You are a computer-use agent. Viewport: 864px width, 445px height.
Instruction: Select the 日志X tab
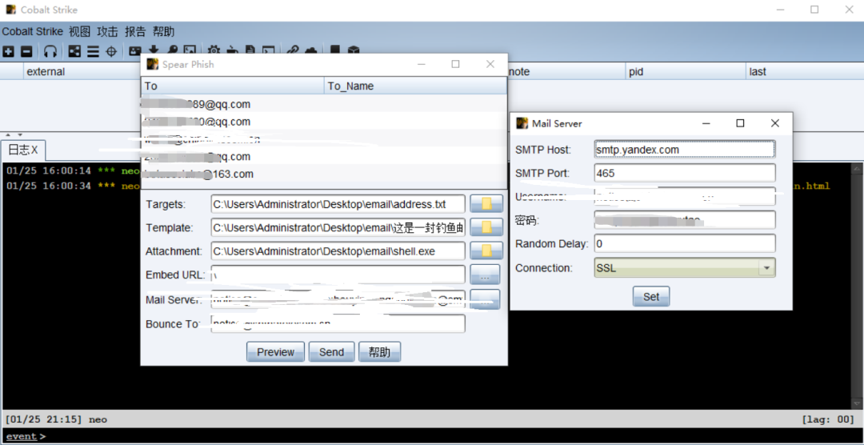click(x=23, y=150)
